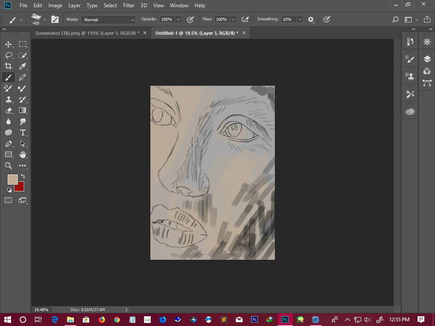Select the History Brush tool
The width and height of the screenshot is (435, 326).
pos(23,99)
